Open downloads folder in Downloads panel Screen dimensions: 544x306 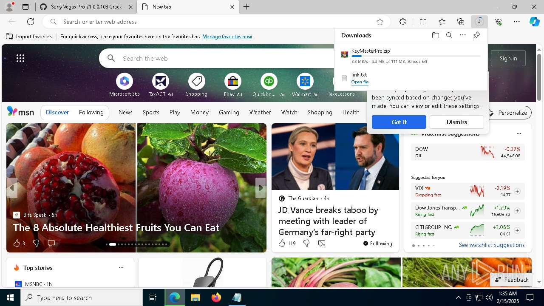(x=435, y=35)
